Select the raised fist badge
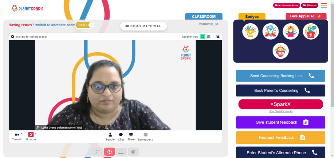This screenshot has height=158, width=334. 271,31
